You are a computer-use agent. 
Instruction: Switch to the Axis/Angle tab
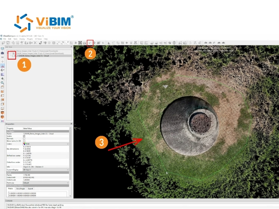point(20,188)
